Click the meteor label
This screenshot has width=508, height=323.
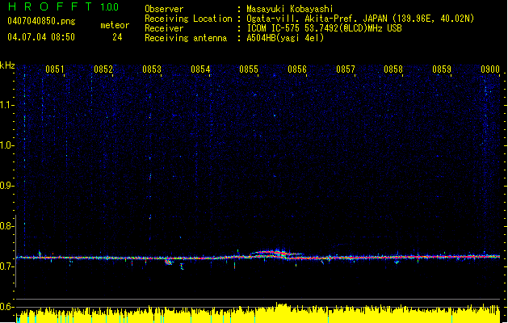pyautogui.click(x=115, y=25)
